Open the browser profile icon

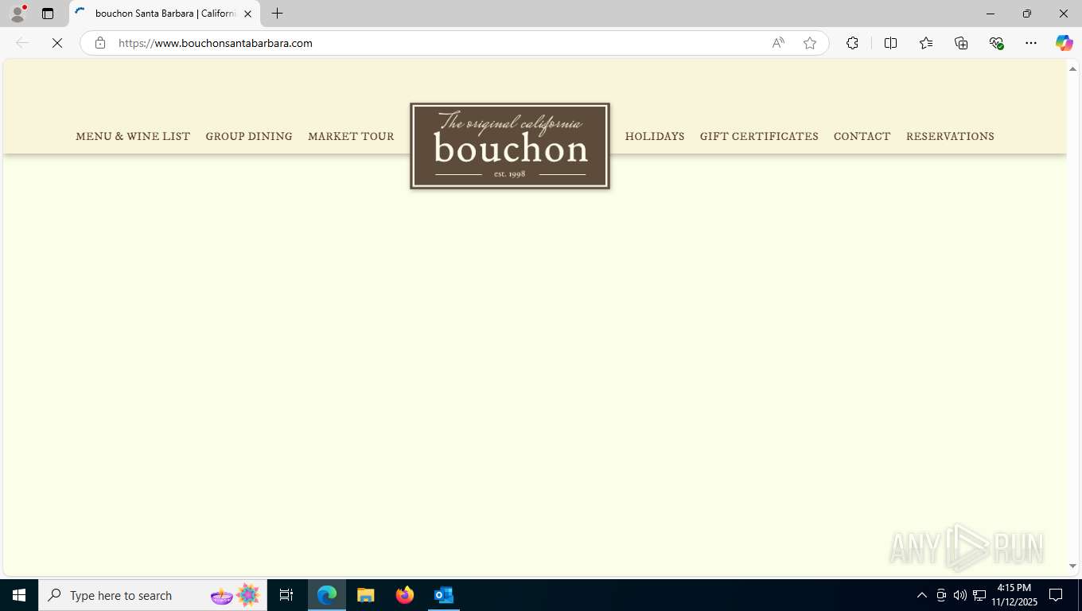(x=18, y=14)
